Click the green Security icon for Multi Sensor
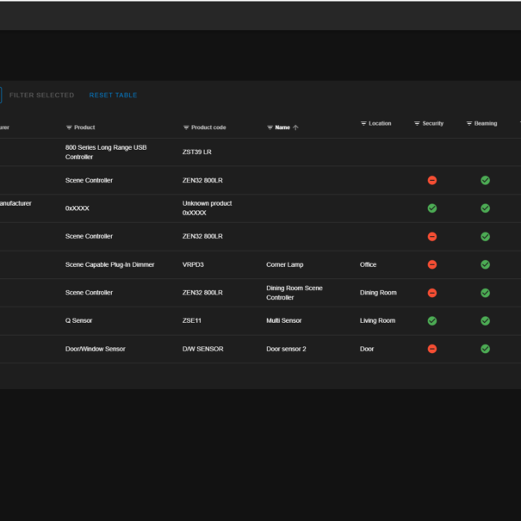521x521 pixels. (432, 320)
